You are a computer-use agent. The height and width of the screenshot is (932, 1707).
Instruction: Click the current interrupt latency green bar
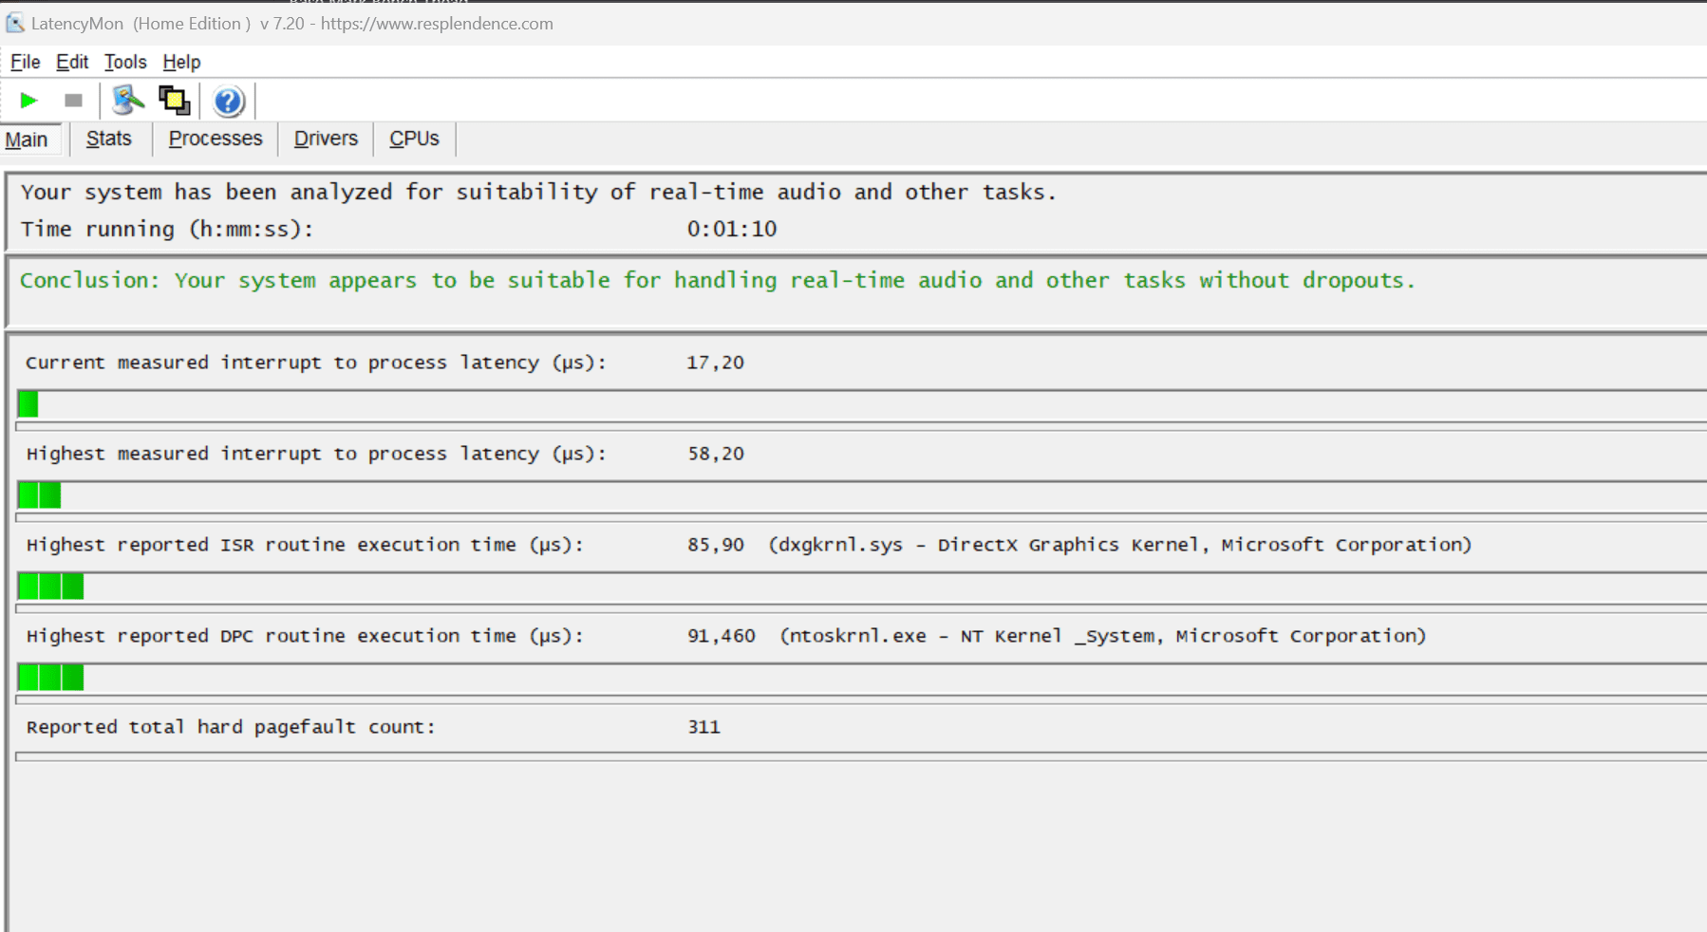pyautogui.click(x=28, y=404)
